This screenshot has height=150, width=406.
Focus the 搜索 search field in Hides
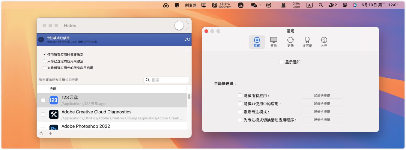tap(166, 80)
